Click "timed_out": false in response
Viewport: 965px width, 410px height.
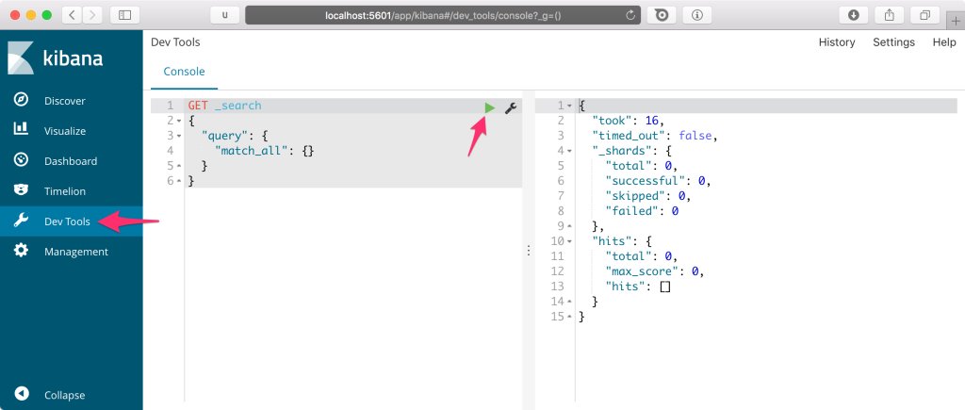click(655, 136)
